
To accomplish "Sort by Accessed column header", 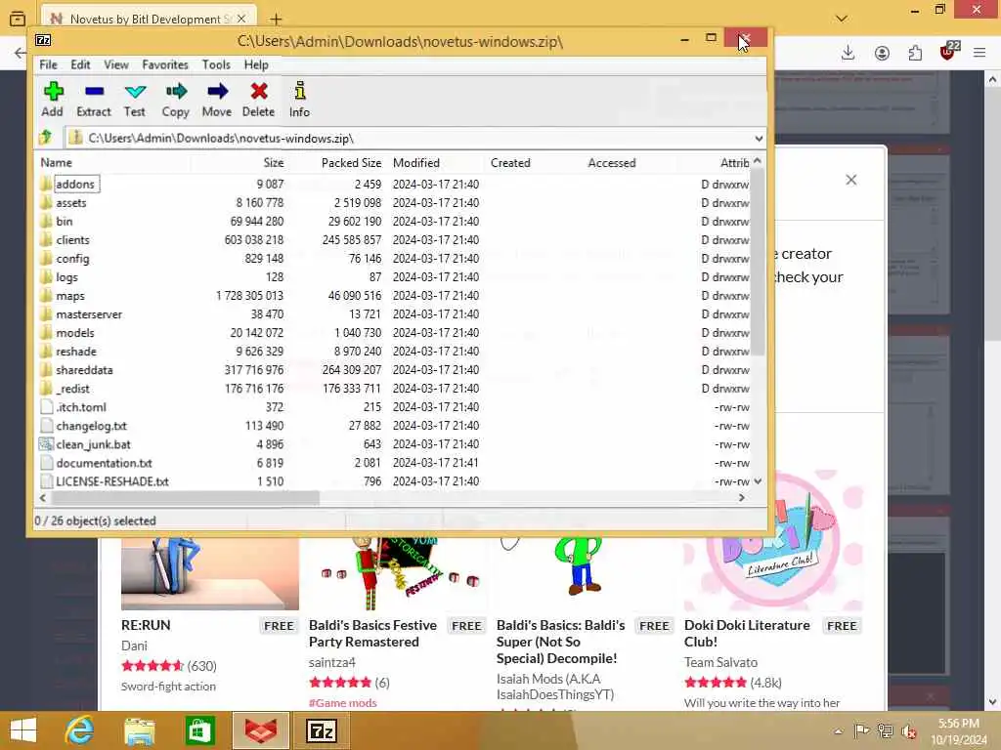I will (x=612, y=163).
